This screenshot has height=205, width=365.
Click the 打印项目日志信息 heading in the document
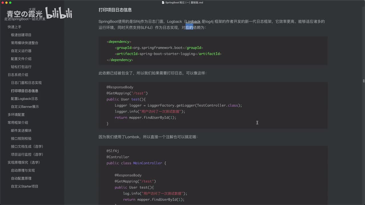point(115,10)
